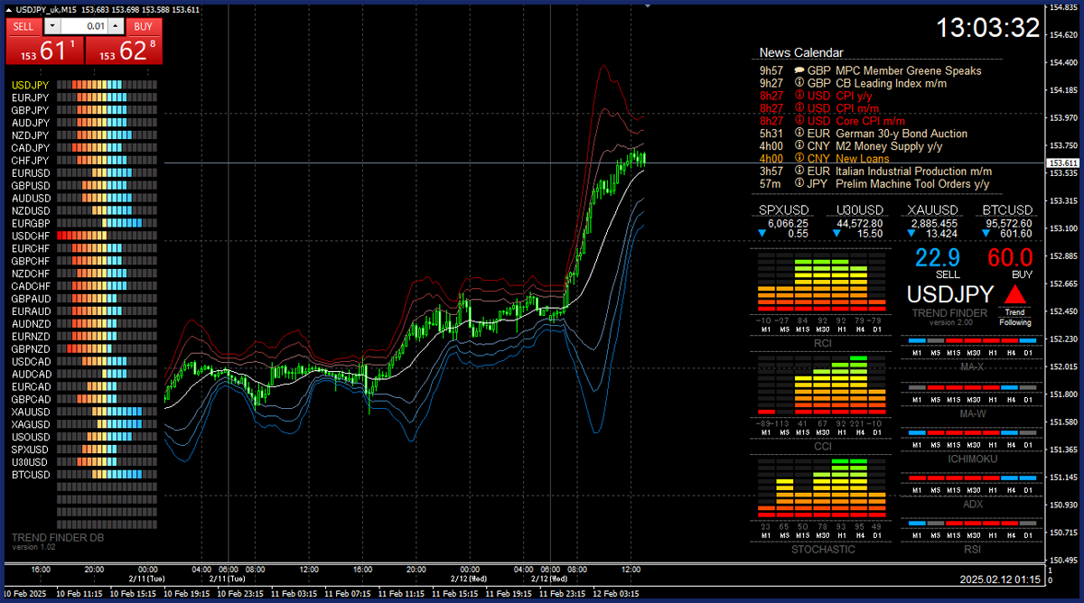
Task: Click the blue down arrow under BTCUSD
Action: point(985,233)
